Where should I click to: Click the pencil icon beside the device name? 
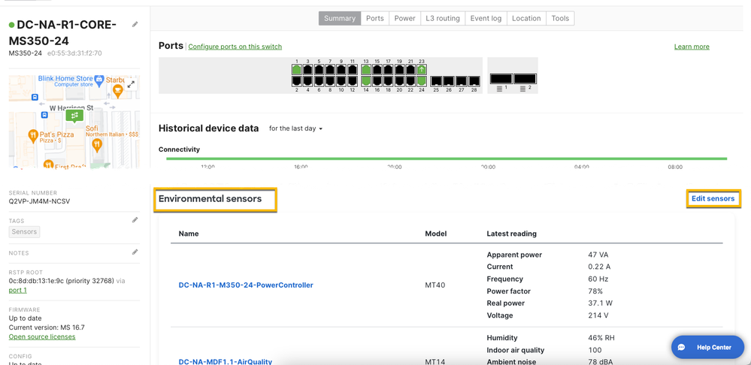coord(135,25)
